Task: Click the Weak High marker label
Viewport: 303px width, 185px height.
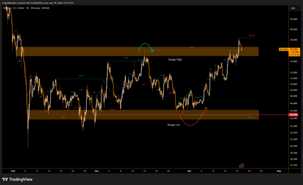Action: (x=252, y=35)
